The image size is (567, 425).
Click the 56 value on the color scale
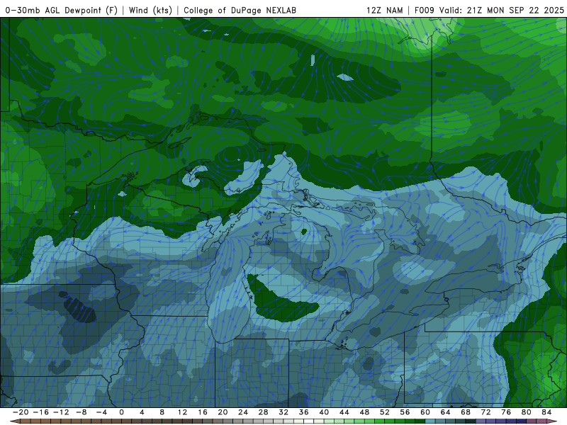pyautogui.click(x=405, y=412)
